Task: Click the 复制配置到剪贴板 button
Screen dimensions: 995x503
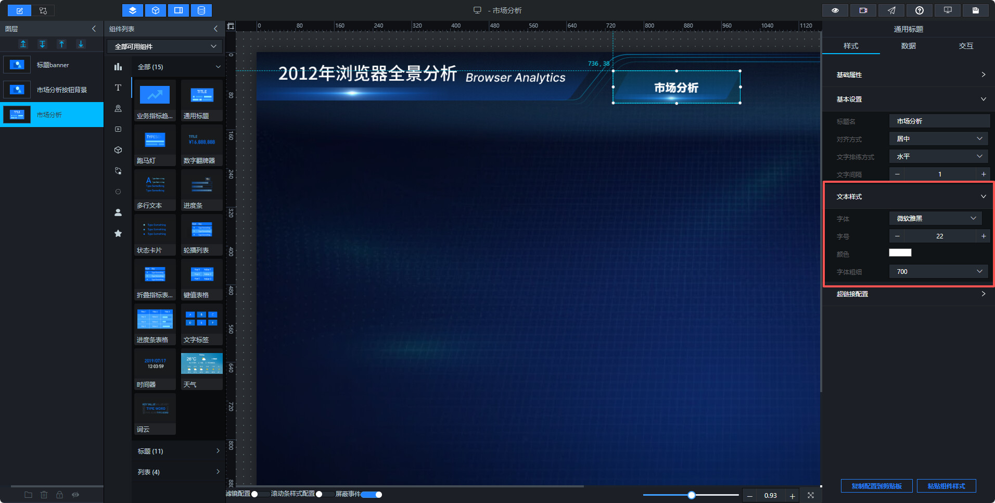Action: click(877, 486)
